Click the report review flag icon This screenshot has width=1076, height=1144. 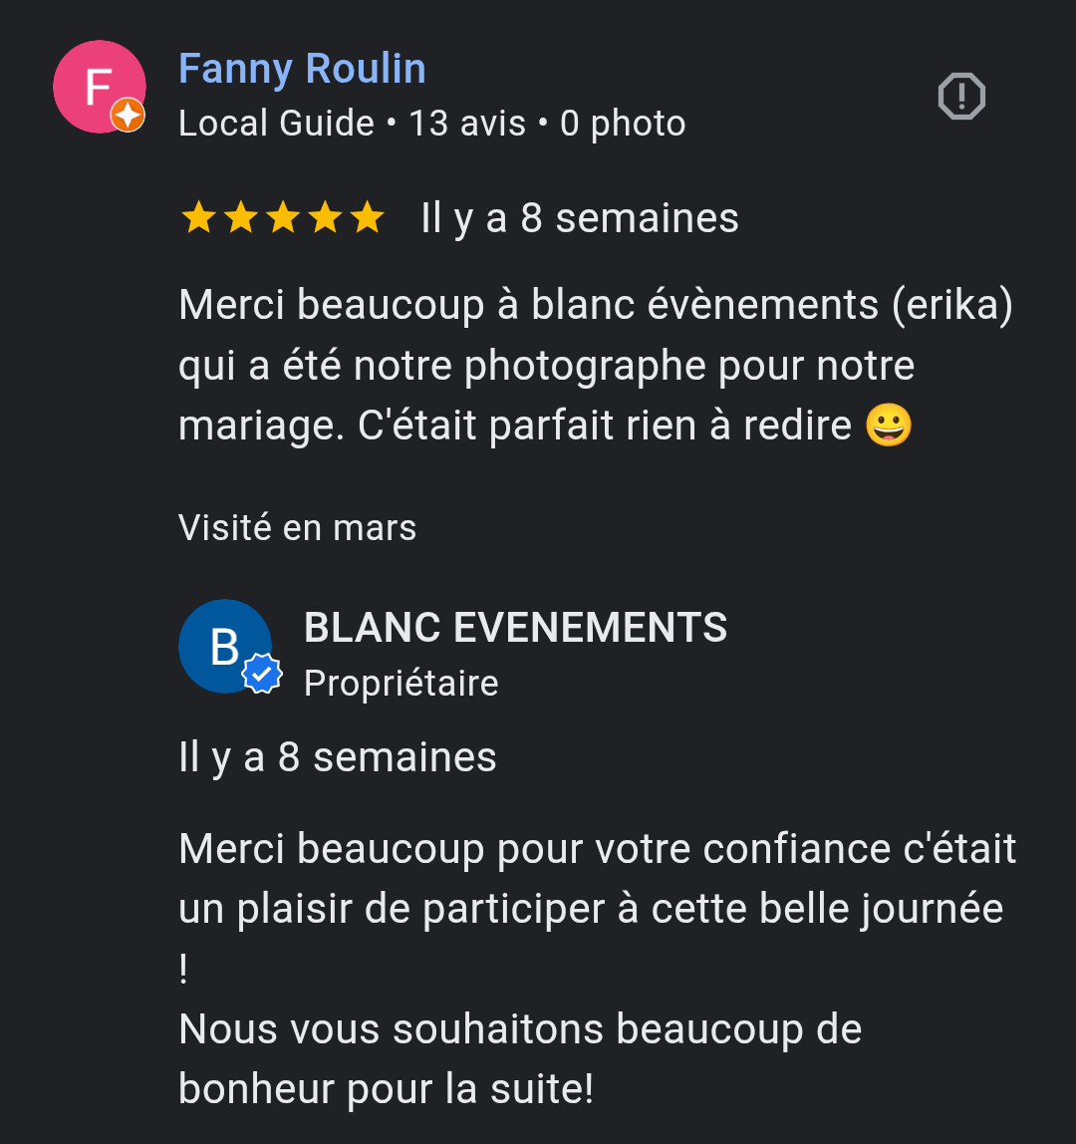(960, 97)
